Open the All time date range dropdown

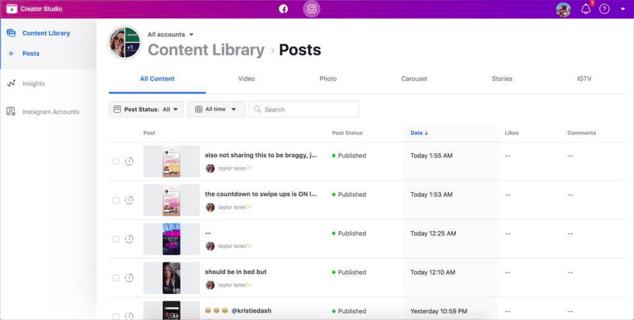pyautogui.click(x=216, y=109)
